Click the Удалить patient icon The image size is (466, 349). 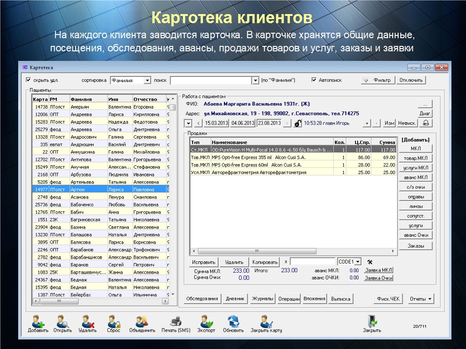click(87, 322)
